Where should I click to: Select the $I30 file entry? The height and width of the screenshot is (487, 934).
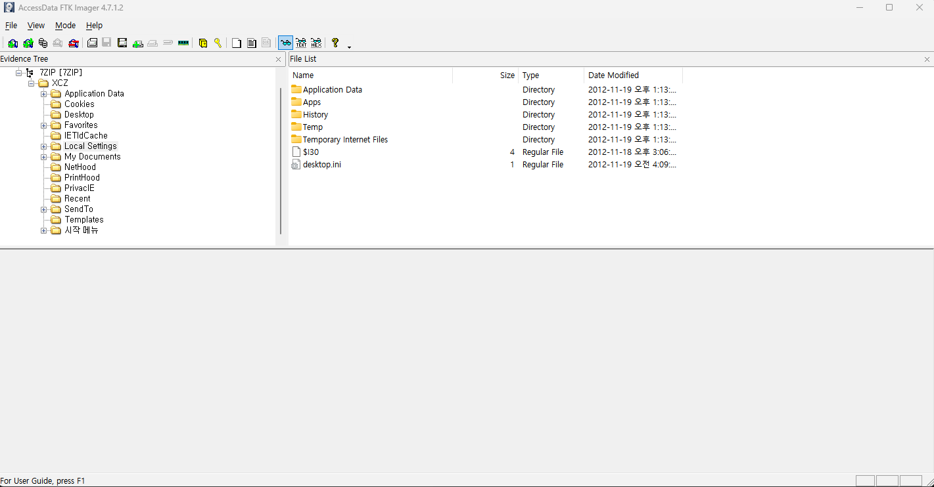(x=310, y=152)
